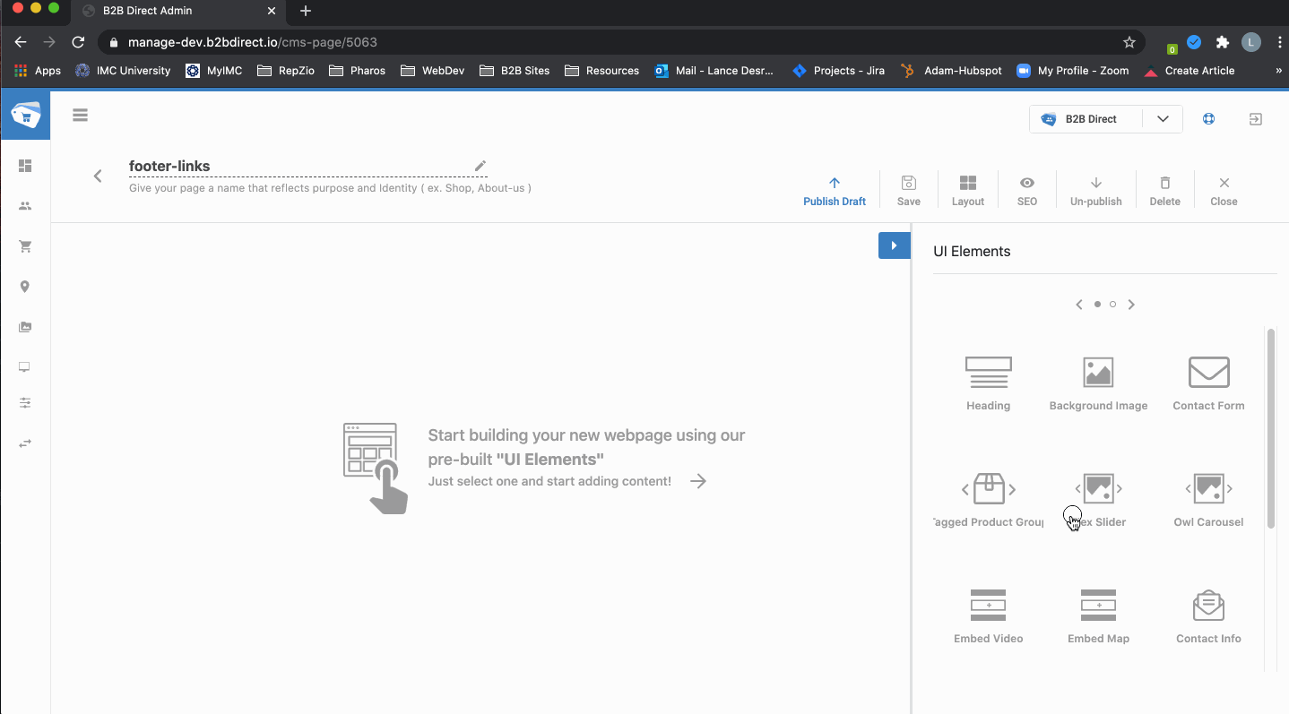Open a new browser tab
This screenshot has width=1289, height=714.
click(306, 11)
